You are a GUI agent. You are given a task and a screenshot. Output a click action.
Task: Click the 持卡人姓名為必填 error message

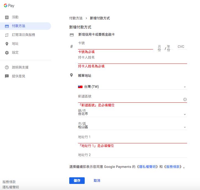pyautogui.click(x=91, y=66)
